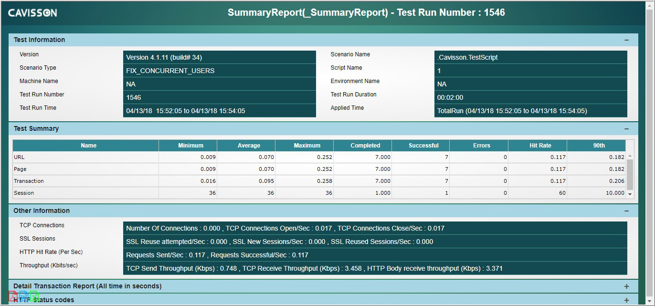
Task: Click the Test Summary table scrollbar thumb
Action: point(630,174)
